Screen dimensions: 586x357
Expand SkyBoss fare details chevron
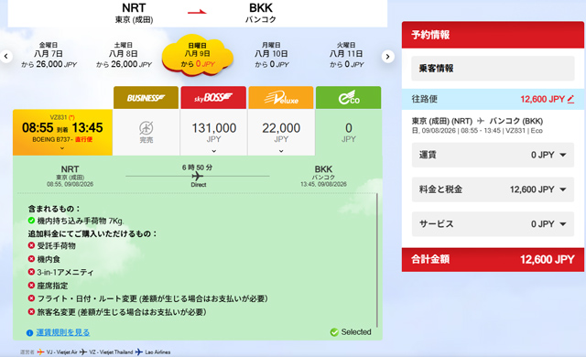[x=213, y=151]
